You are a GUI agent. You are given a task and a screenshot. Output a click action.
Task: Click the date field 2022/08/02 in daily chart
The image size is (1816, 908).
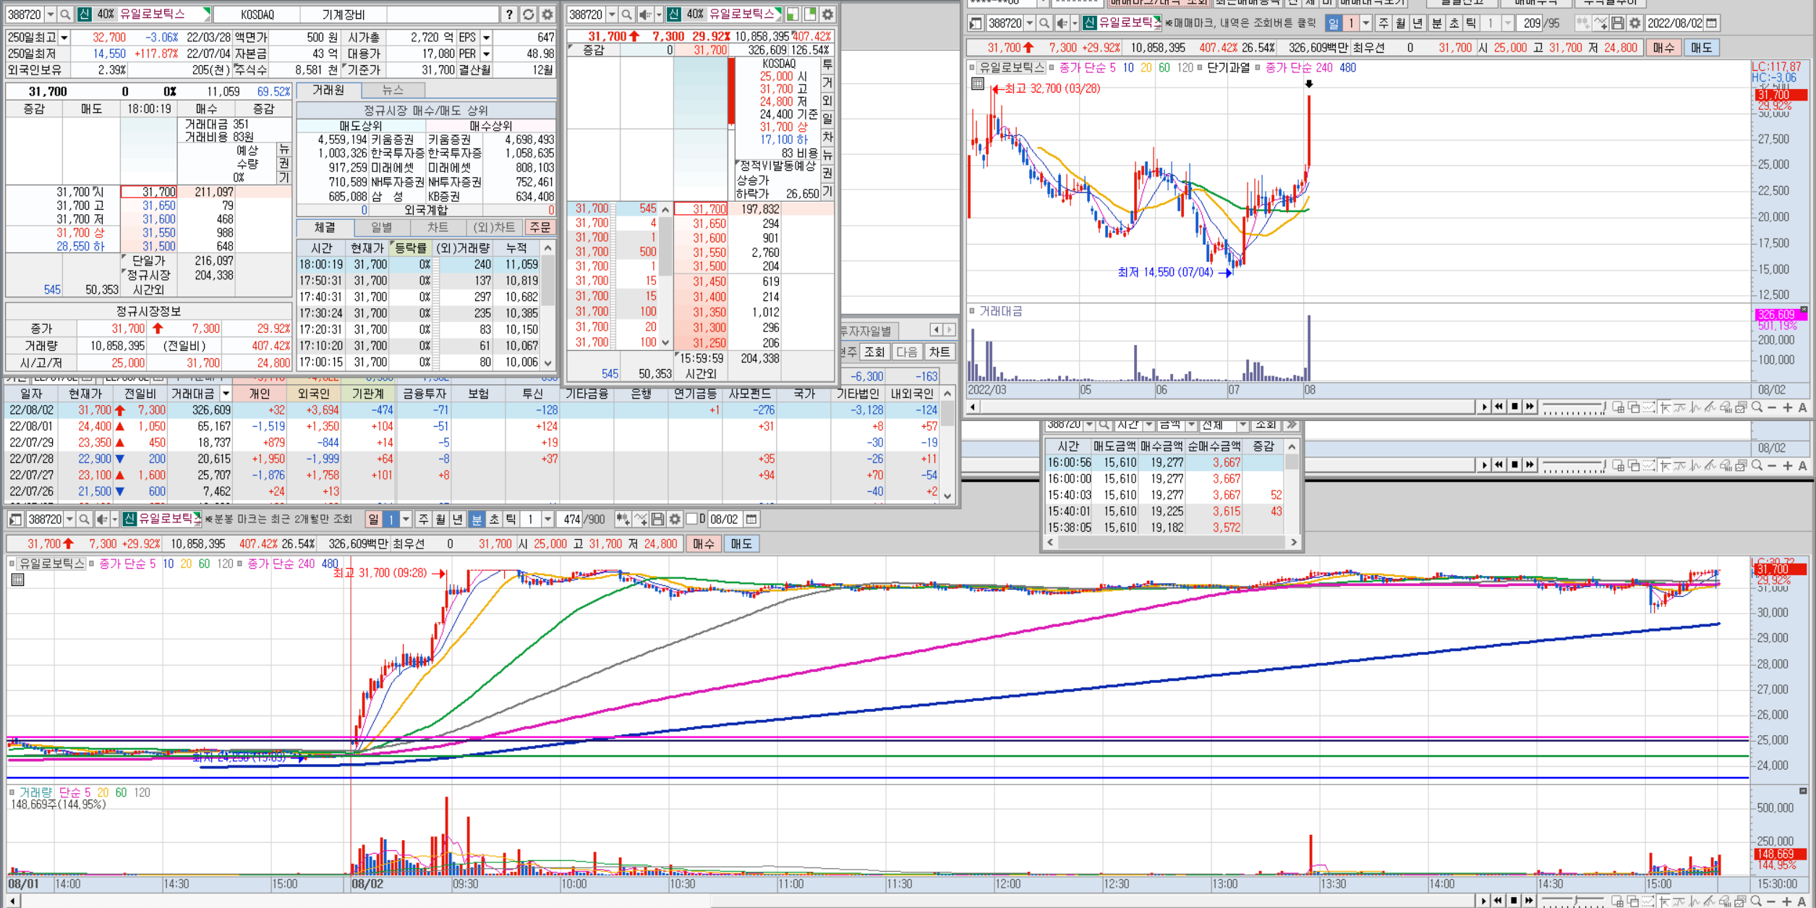[1675, 24]
